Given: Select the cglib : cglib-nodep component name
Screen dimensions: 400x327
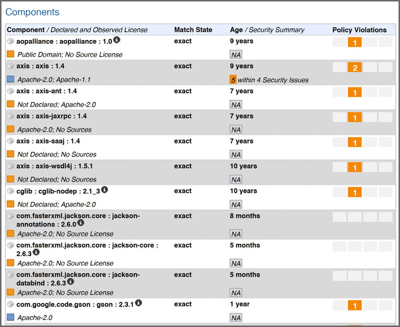Looking at the screenshot, I should [x=58, y=191].
